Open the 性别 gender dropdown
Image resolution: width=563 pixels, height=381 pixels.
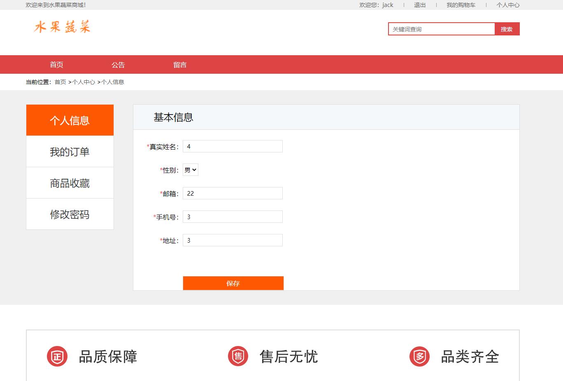pos(191,170)
